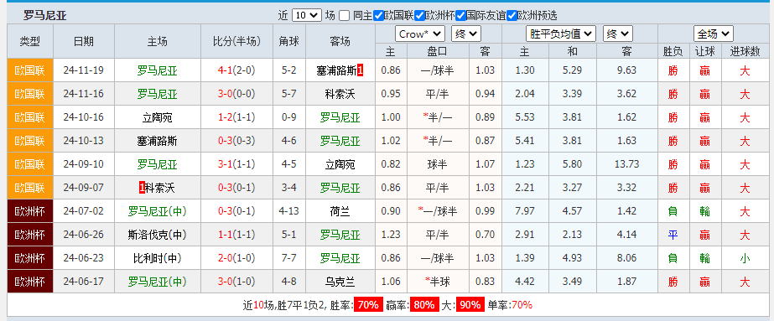Viewport: 774px width, 321px height.
Task: Click the red 80% 赢率 badge
Action: 424,305
